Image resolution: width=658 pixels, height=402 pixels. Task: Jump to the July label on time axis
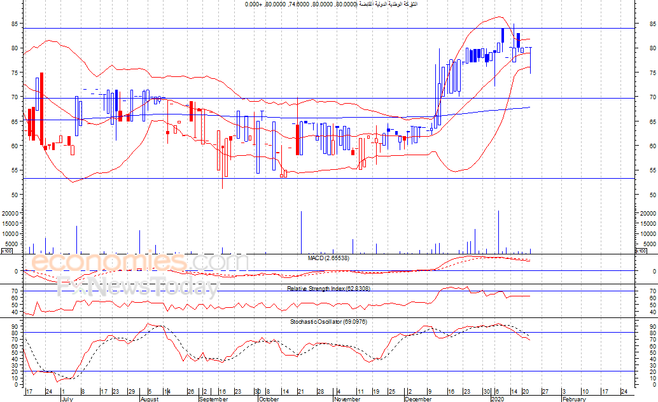[67, 399]
